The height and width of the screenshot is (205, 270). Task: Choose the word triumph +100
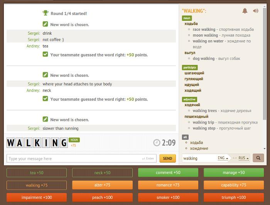(x=234, y=197)
